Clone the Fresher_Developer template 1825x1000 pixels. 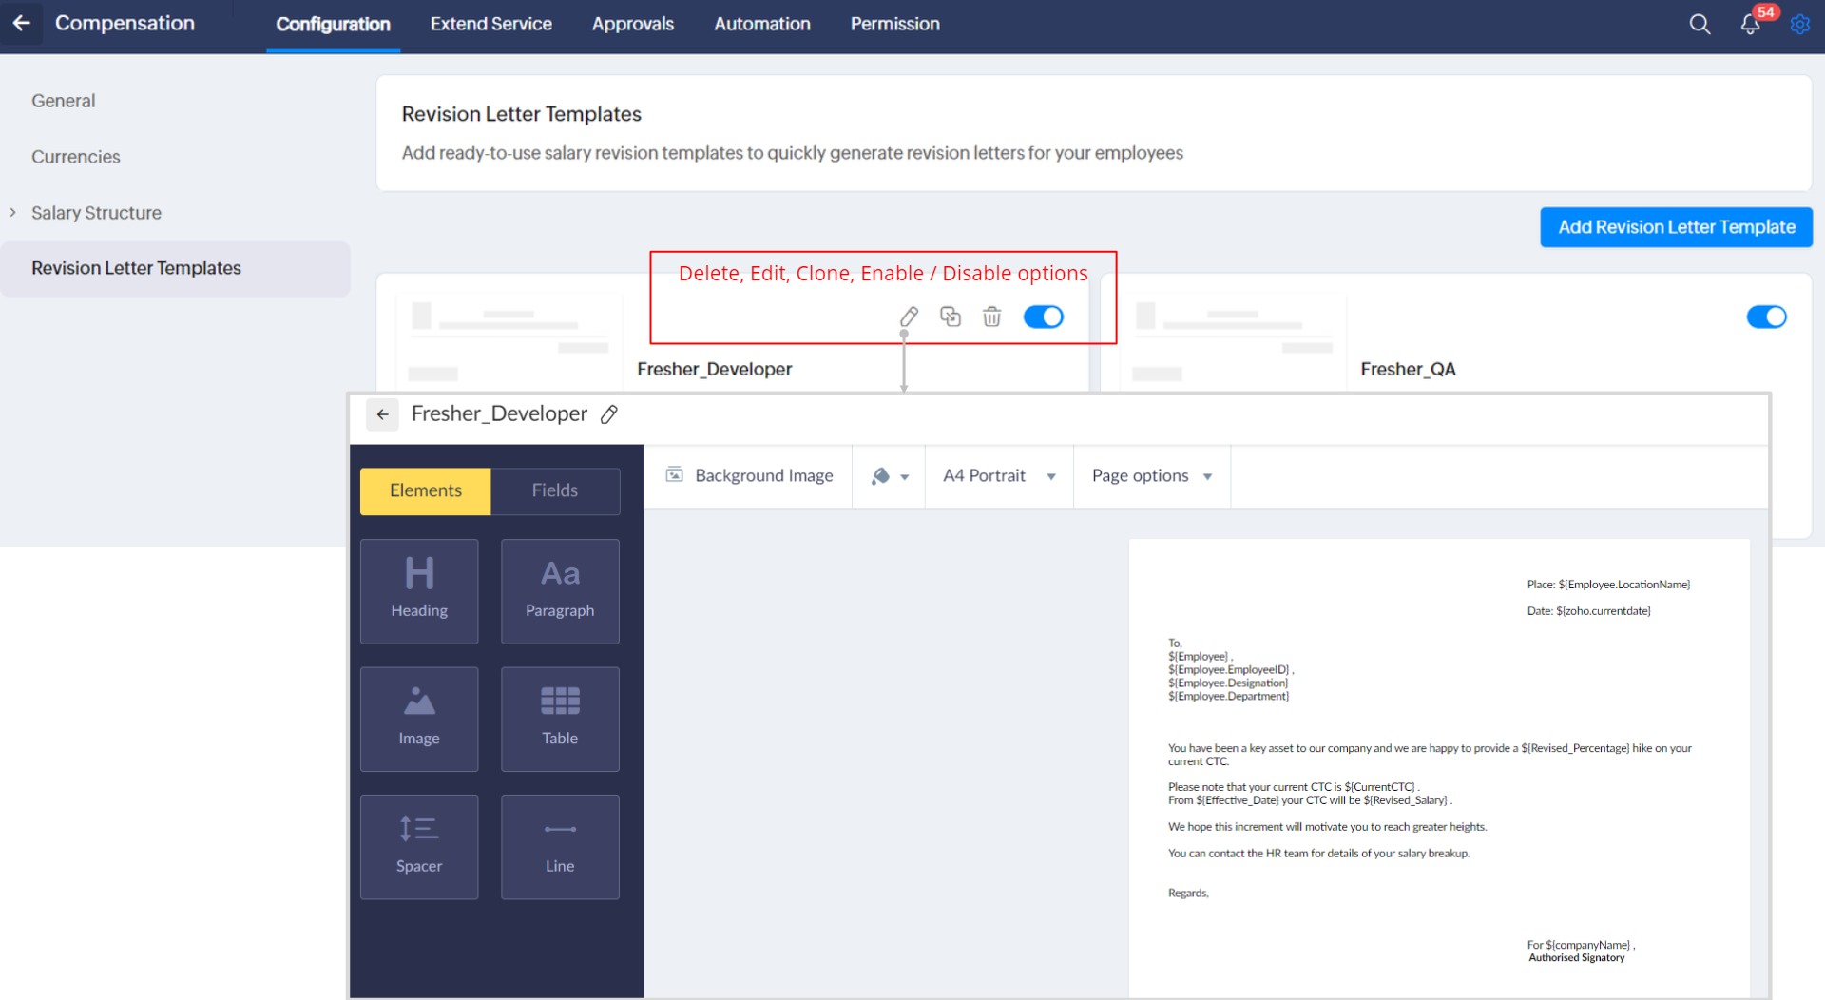click(x=950, y=317)
